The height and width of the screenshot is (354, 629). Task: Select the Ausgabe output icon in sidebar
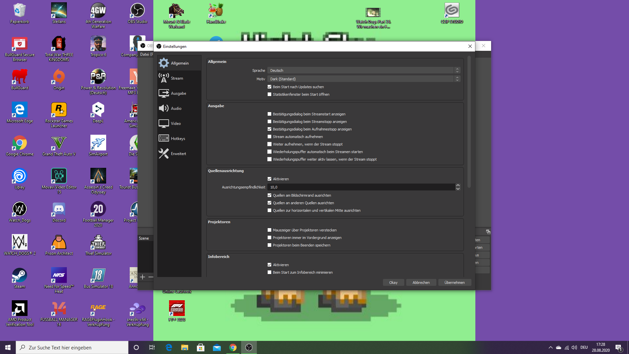[163, 93]
